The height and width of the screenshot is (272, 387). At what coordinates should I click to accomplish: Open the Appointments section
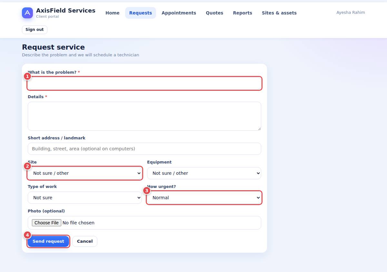tap(179, 13)
